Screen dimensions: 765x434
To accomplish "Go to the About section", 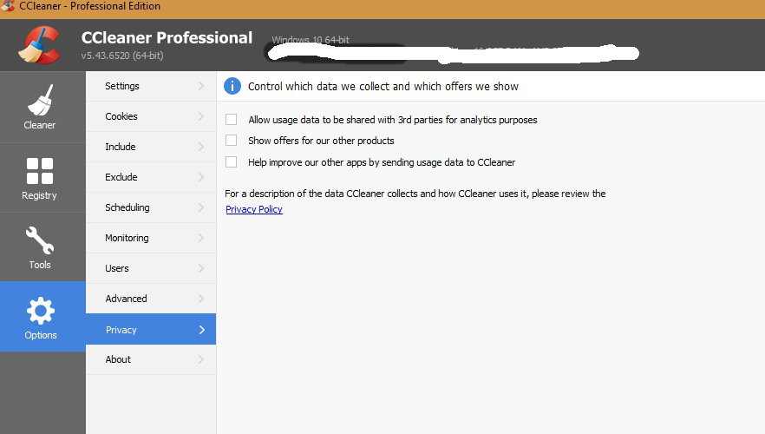I will [x=118, y=359].
